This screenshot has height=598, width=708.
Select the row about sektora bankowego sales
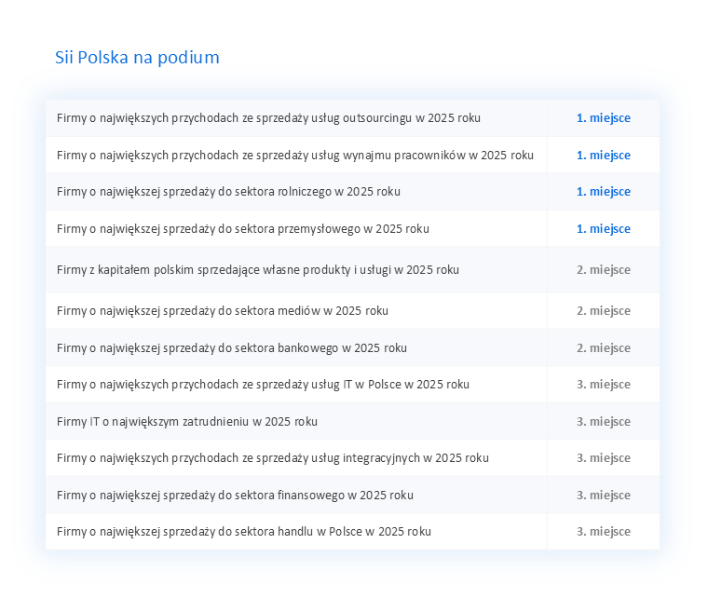352,348
